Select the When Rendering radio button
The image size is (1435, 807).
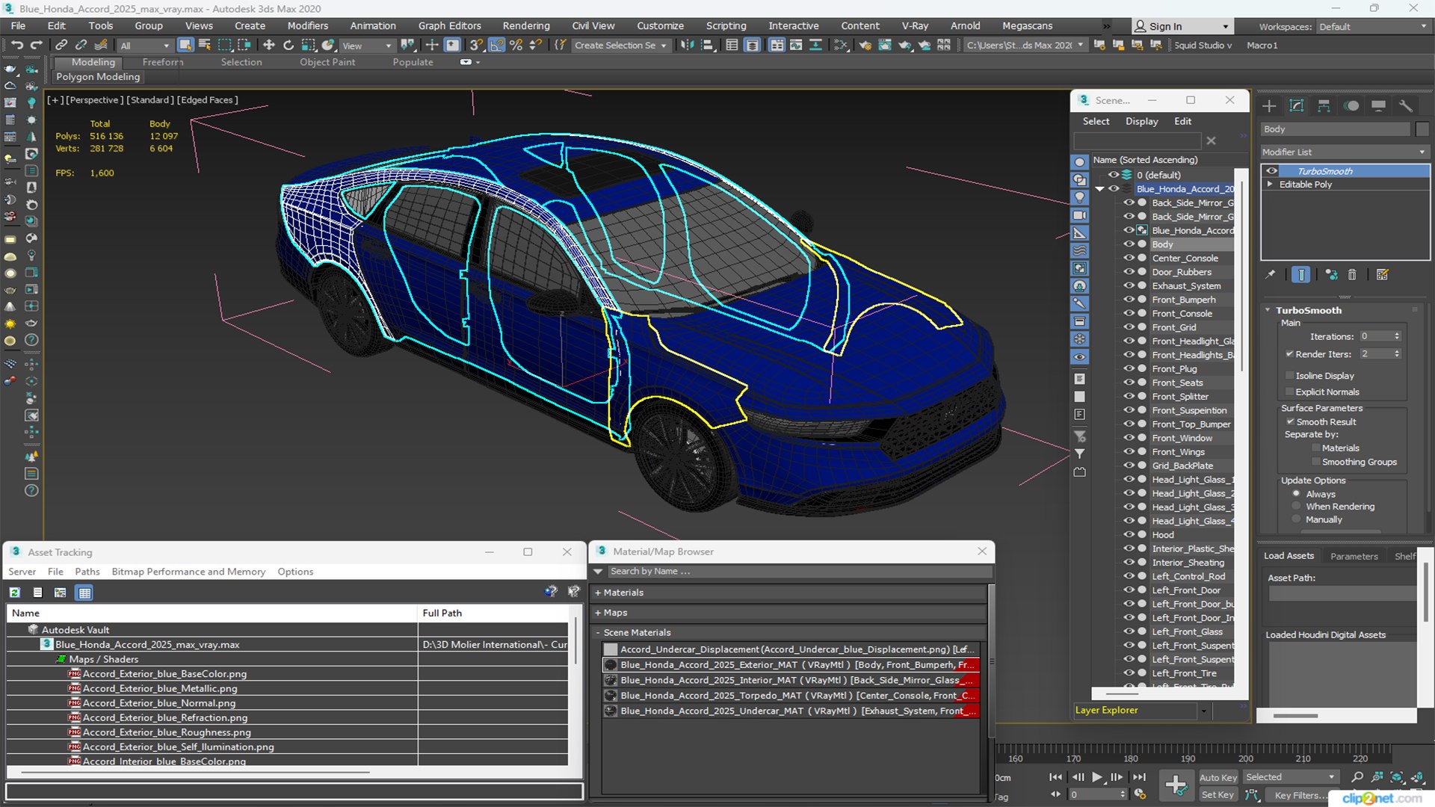(1296, 507)
